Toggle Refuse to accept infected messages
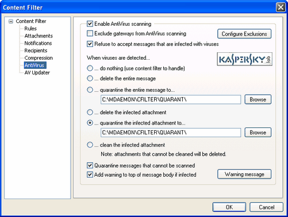The image size is (288, 217). pyautogui.click(x=90, y=44)
